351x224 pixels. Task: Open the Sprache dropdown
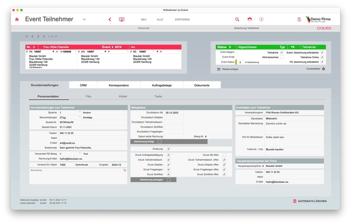coord(80,113)
